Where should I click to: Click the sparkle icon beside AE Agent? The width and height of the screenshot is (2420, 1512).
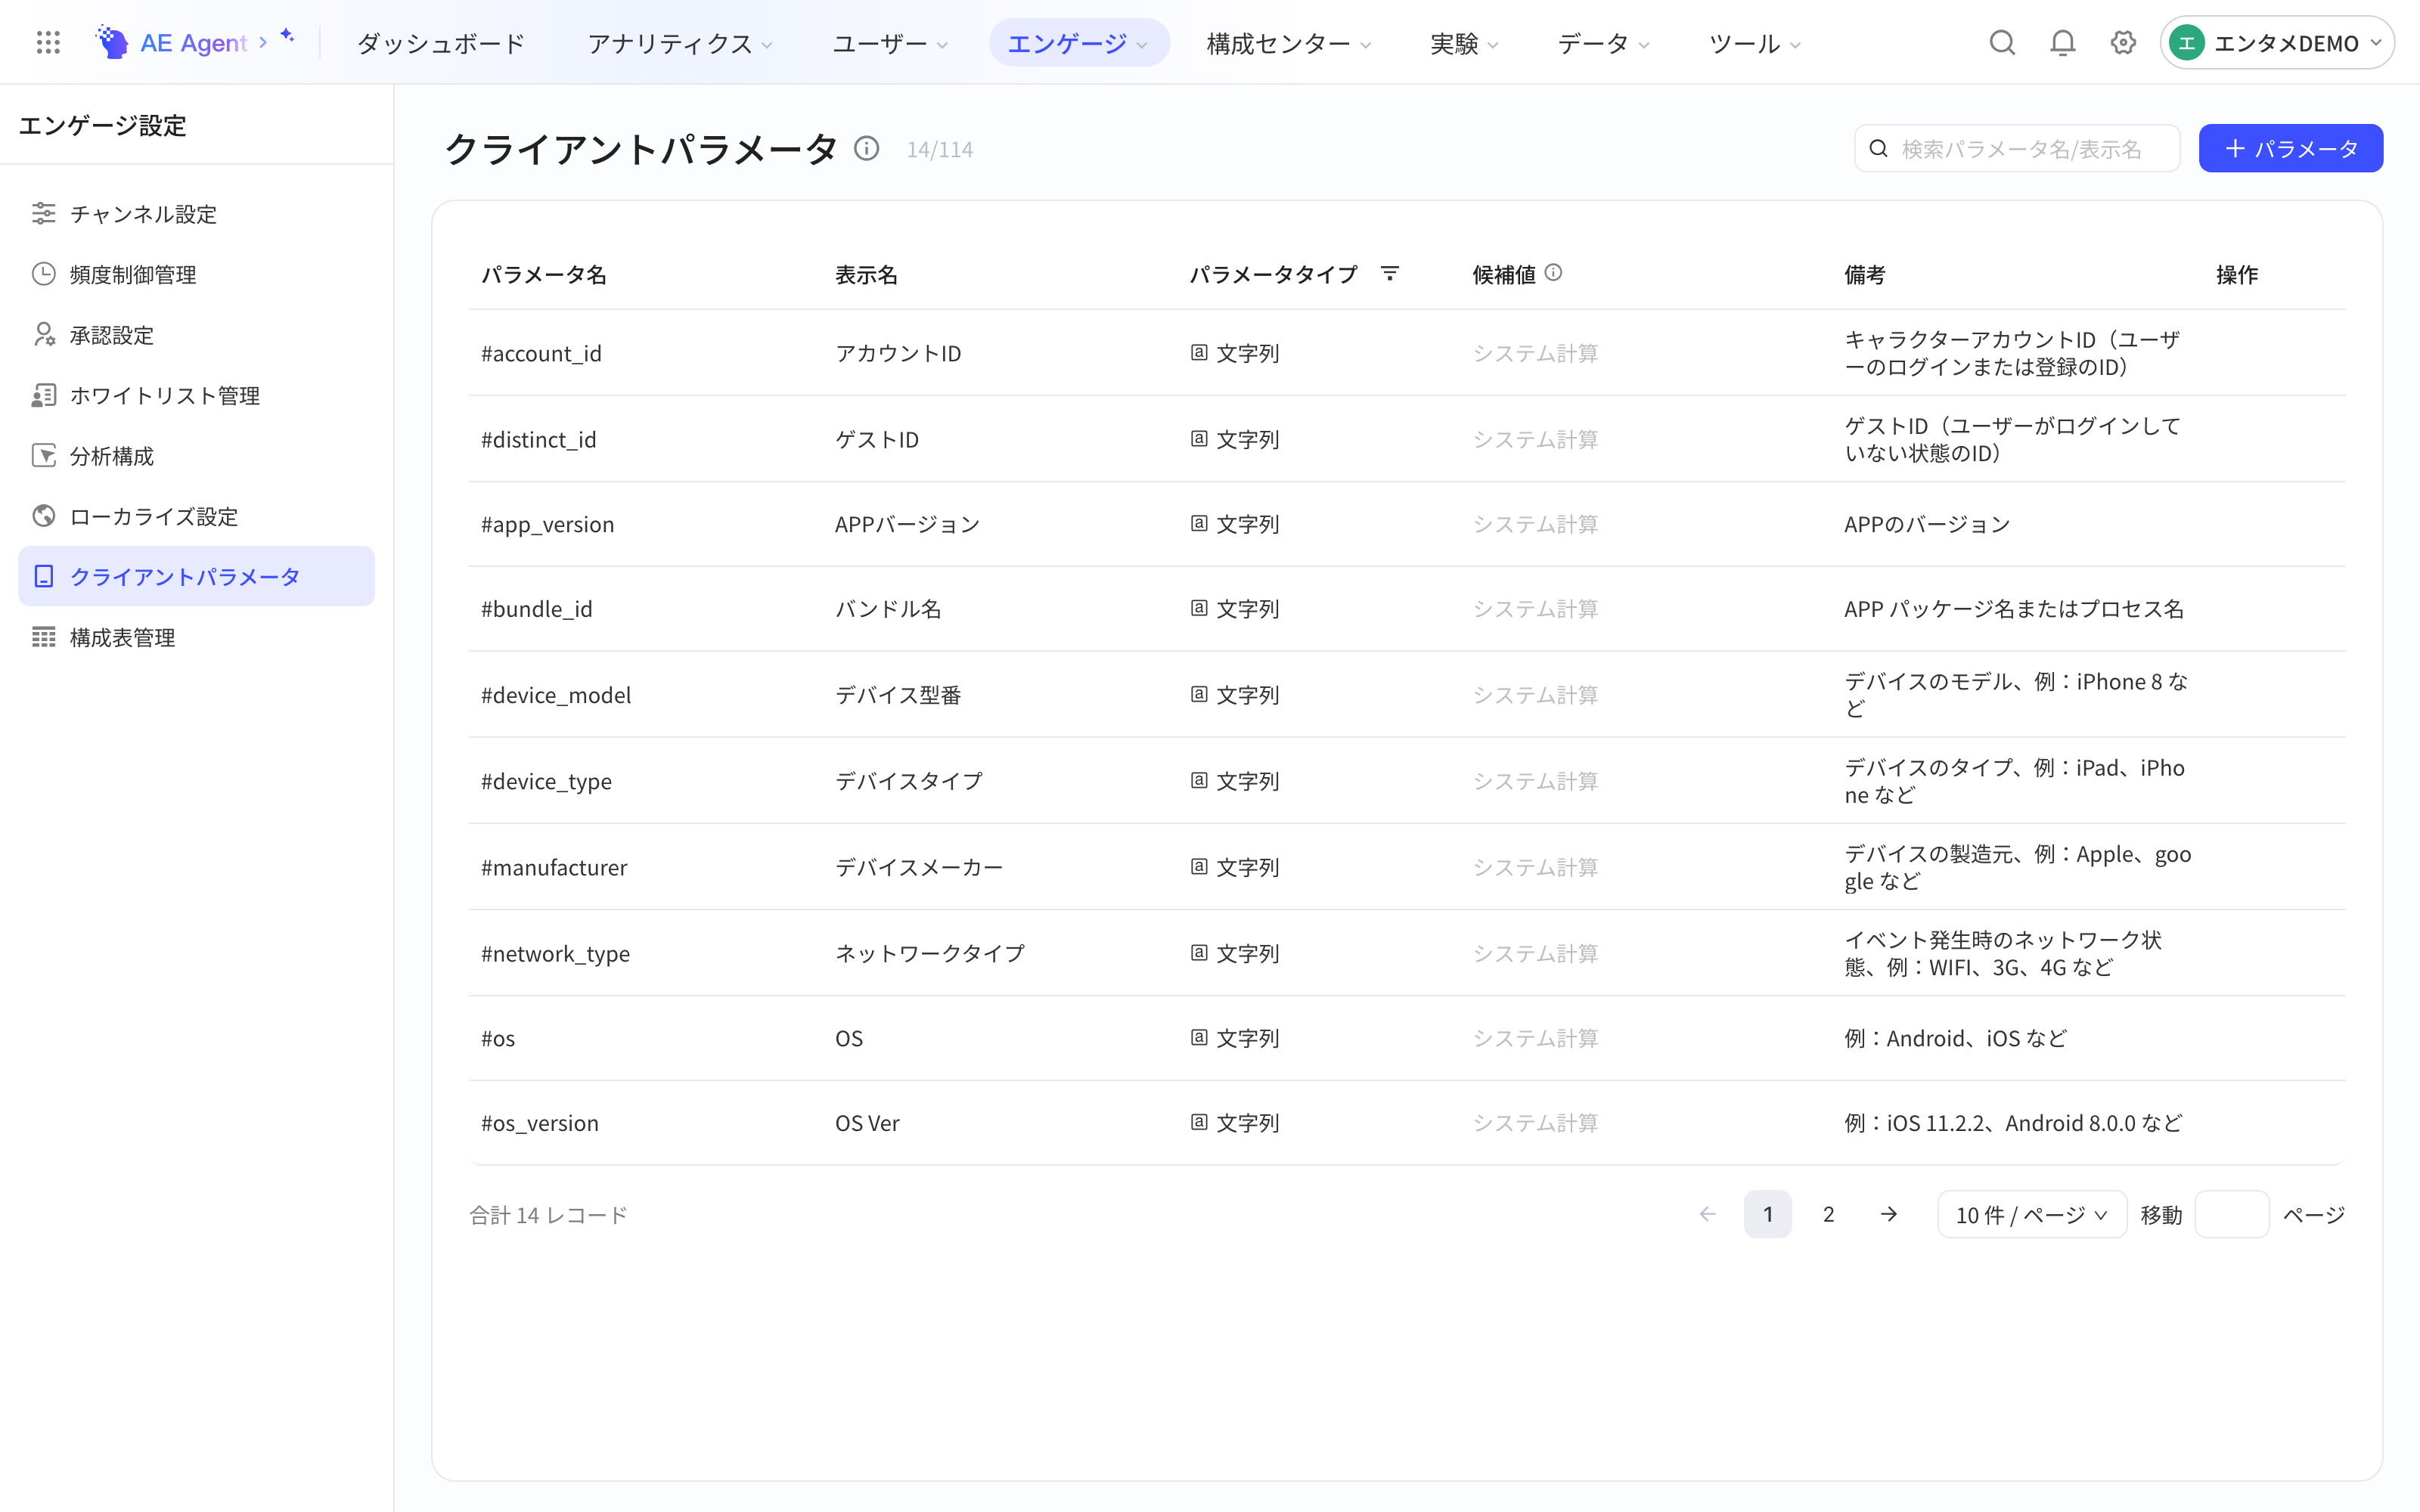pyautogui.click(x=287, y=36)
